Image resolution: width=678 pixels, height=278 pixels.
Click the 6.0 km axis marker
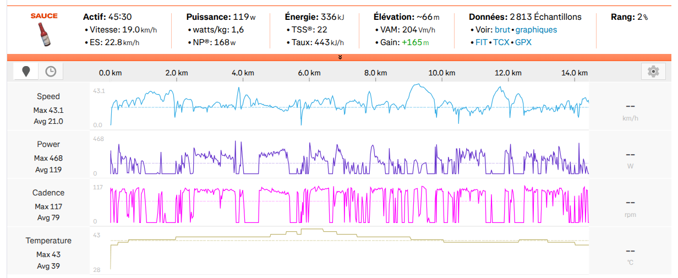(x=309, y=73)
